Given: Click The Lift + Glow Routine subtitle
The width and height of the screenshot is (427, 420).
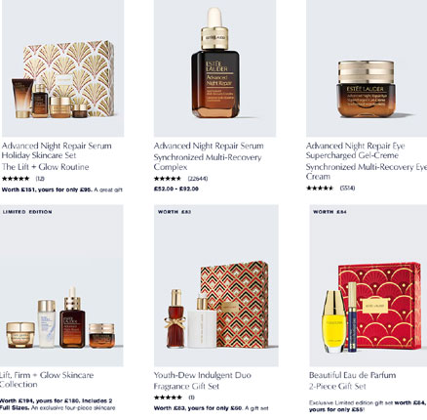Looking at the screenshot, I should [x=46, y=167].
